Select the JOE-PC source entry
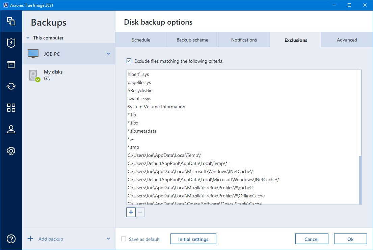The height and width of the screenshot is (250, 373). click(69, 54)
